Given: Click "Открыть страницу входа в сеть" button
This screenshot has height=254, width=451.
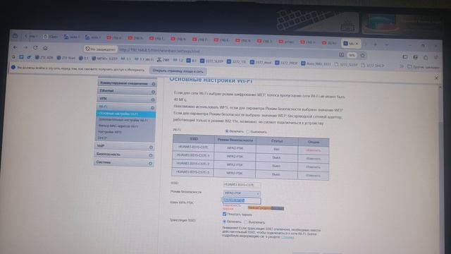Looking at the screenshot, I should point(178,71).
